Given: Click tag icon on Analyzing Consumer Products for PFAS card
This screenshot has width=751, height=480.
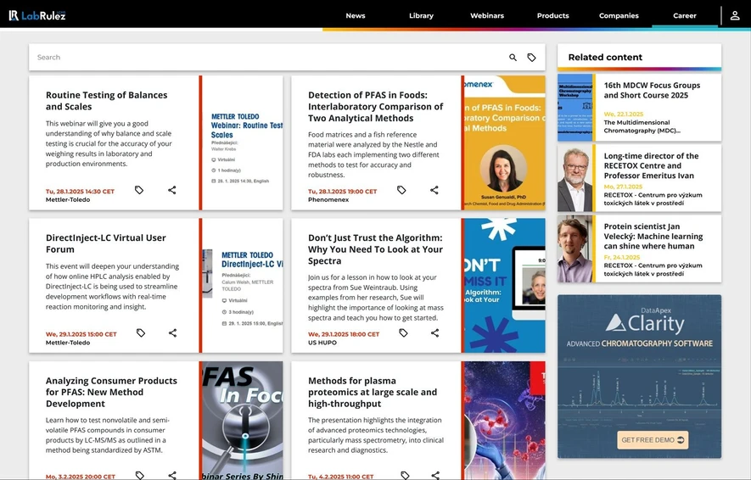Looking at the screenshot, I should coord(140,475).
